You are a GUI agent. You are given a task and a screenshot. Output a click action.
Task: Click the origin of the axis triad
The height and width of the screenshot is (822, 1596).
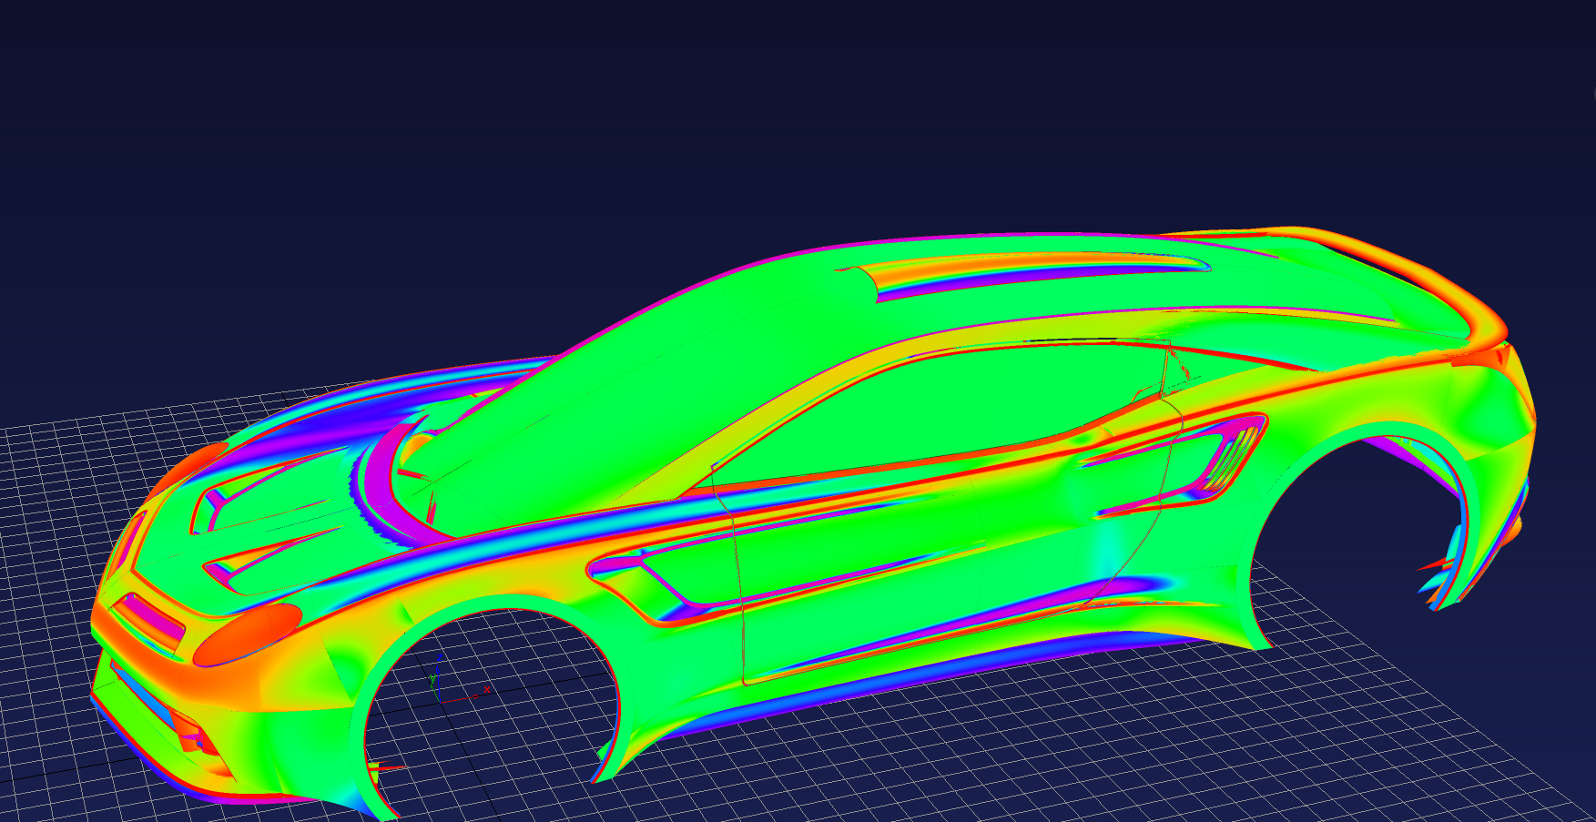click(x=440, y=701)
